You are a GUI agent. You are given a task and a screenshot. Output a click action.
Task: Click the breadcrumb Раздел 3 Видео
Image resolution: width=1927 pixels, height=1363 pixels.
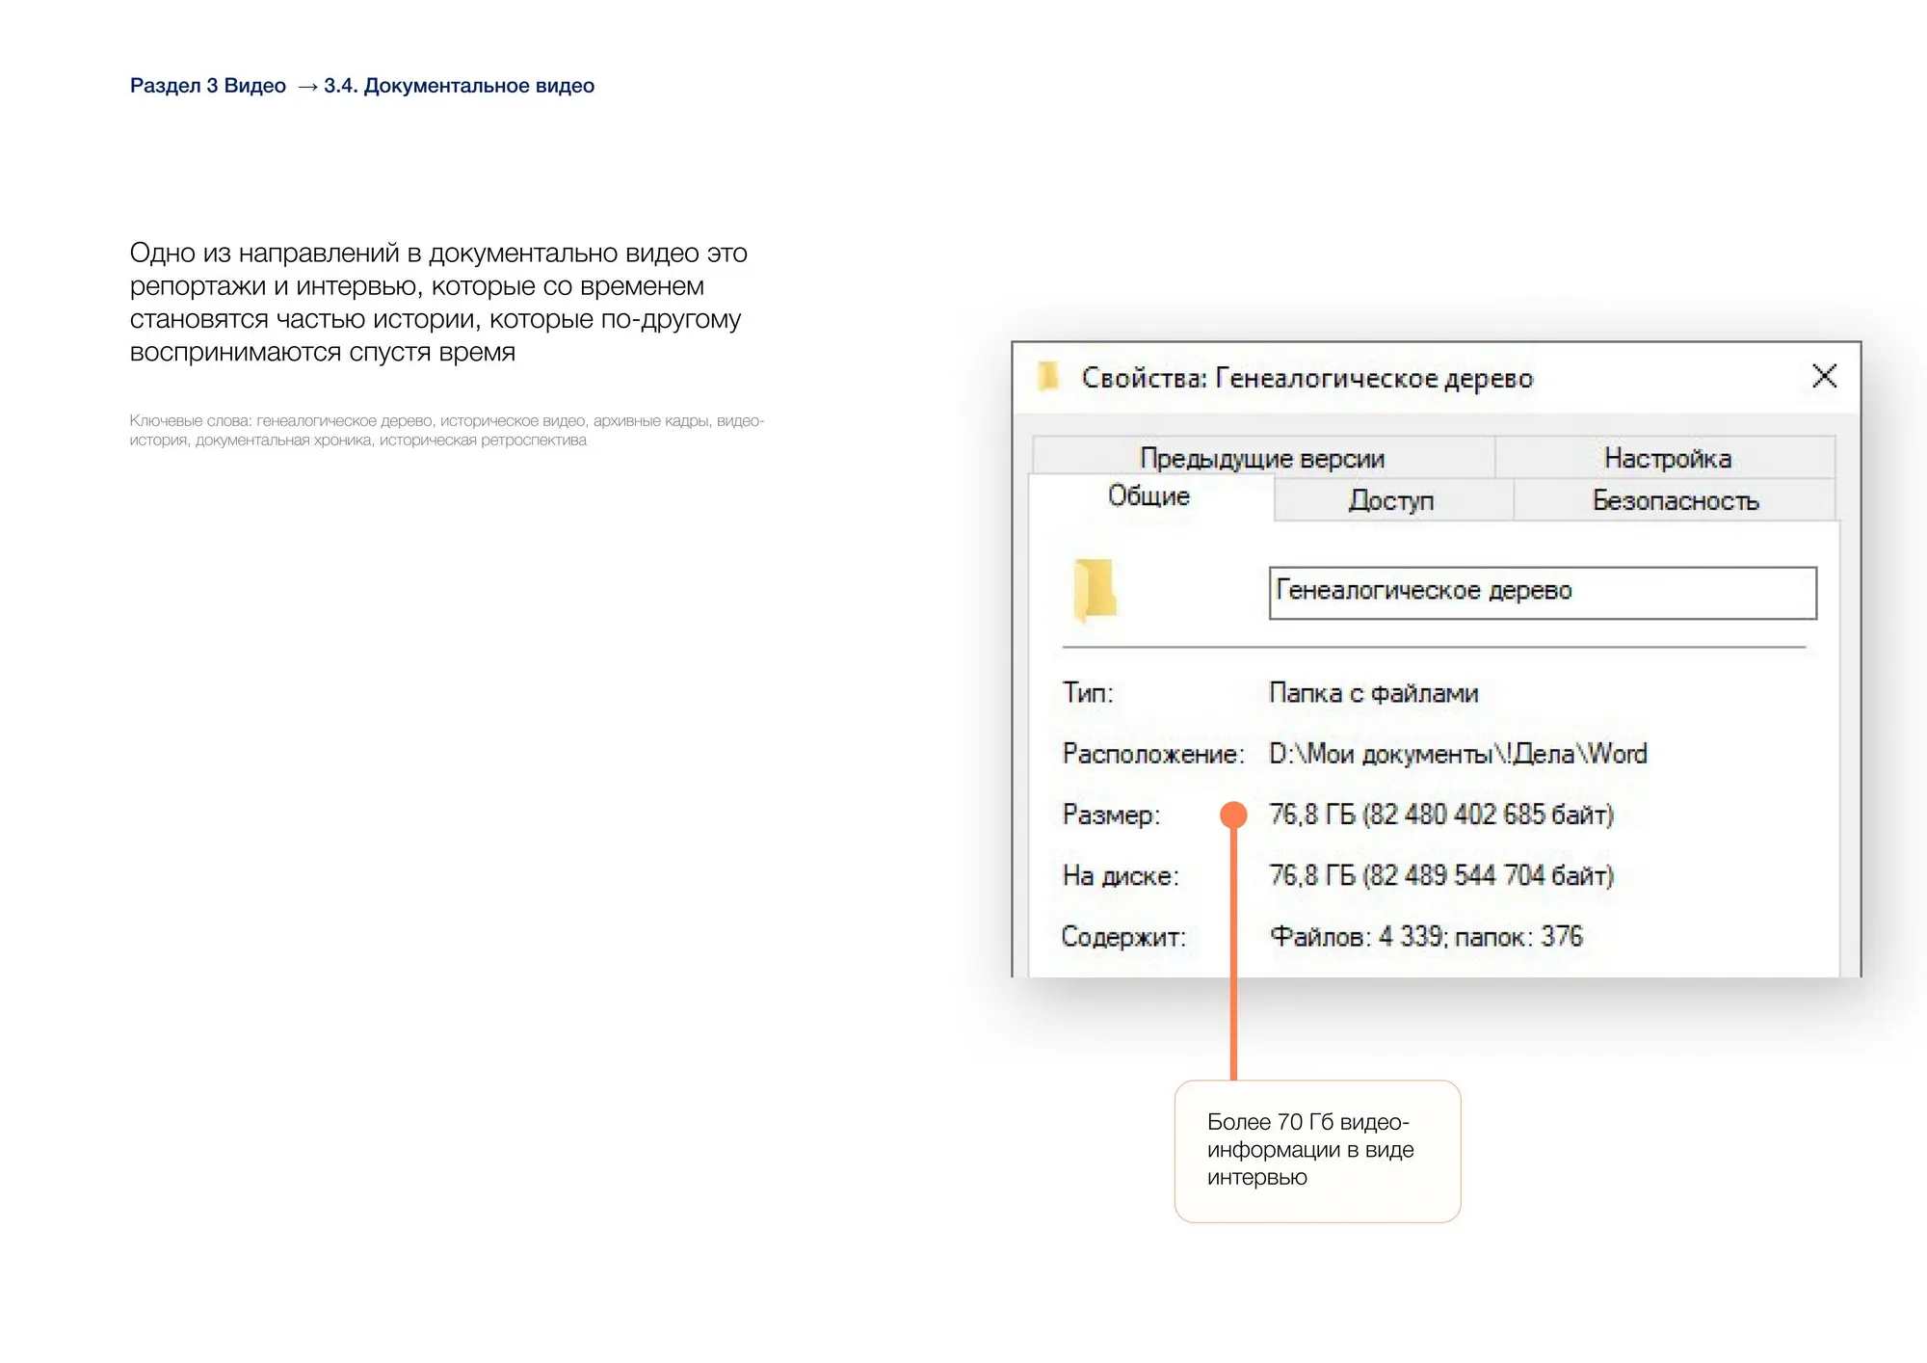208,86
